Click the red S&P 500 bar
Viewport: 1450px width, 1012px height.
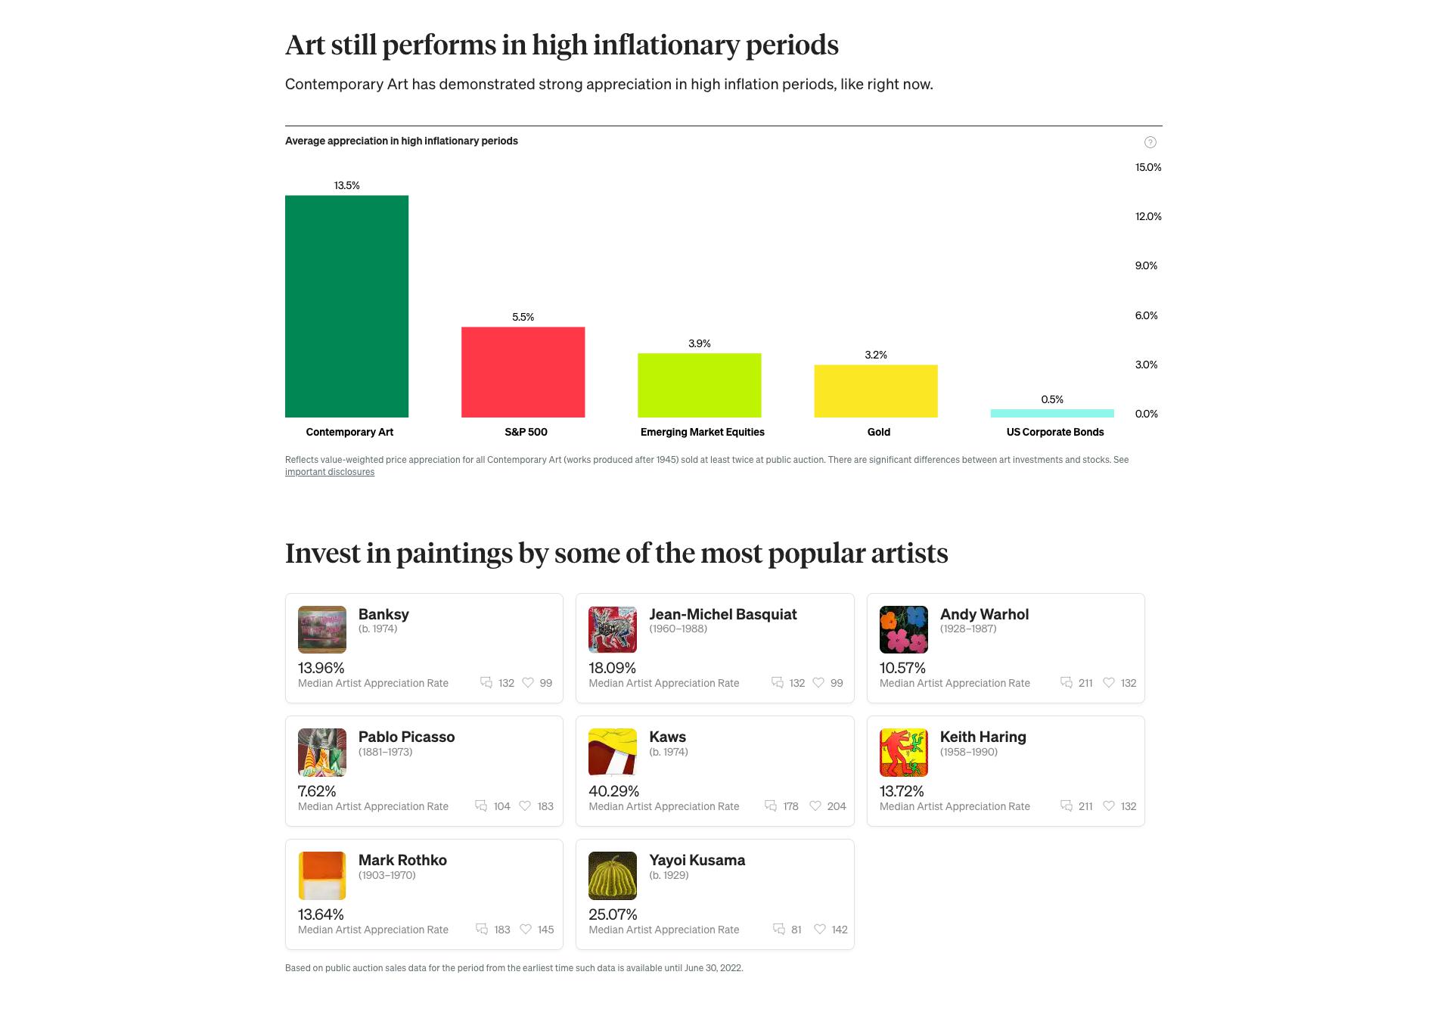[523, 372]
